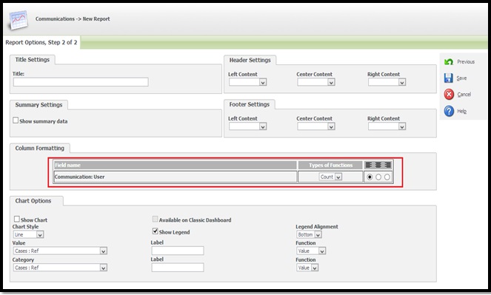Click the Communication: User field name cell
This screenshot has height=295, width=491.
click(176, 177)
